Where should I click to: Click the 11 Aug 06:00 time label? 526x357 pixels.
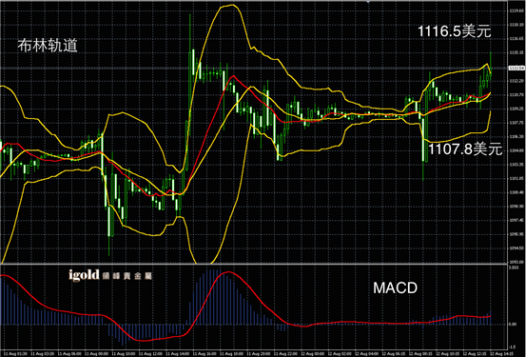[69, 353]
